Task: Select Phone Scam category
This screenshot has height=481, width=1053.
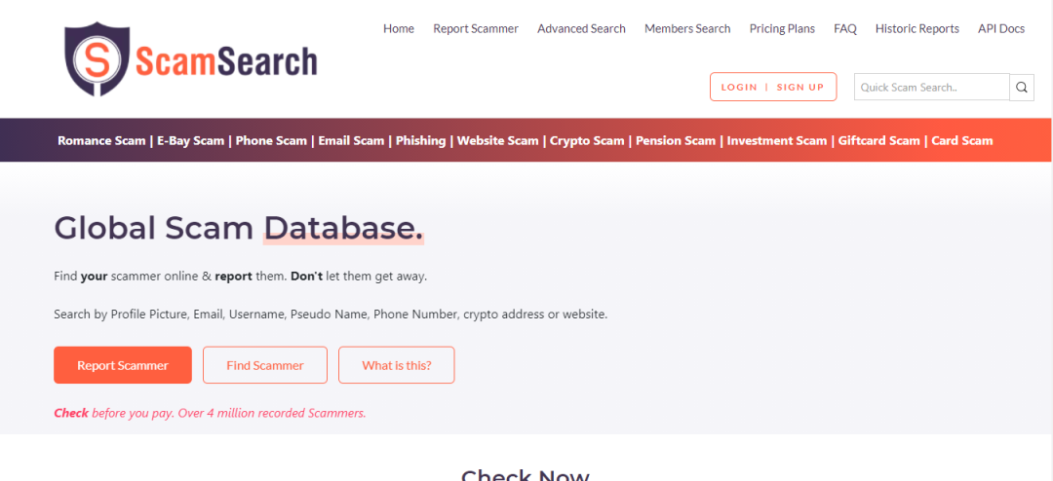Action: 271,141
